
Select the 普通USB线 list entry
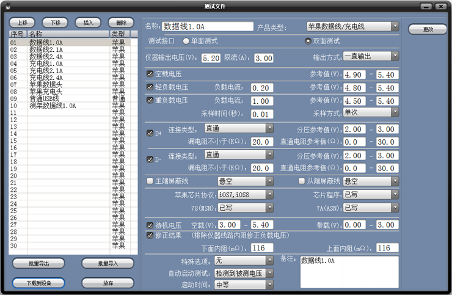coord(45,98)
